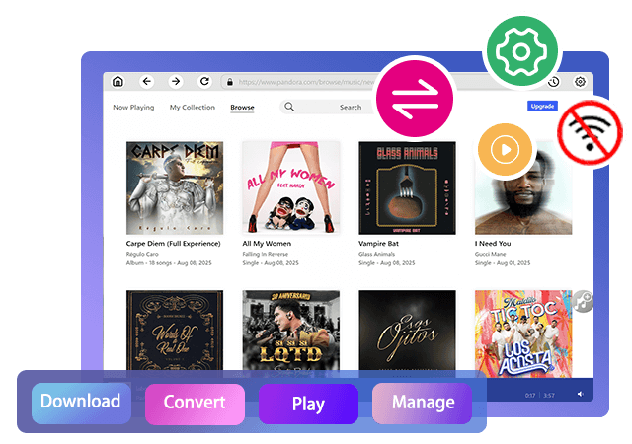Screen dimensions: 632x444
Task: Click the pandora.com address bar URL
Action: click(x=307, y=82)
